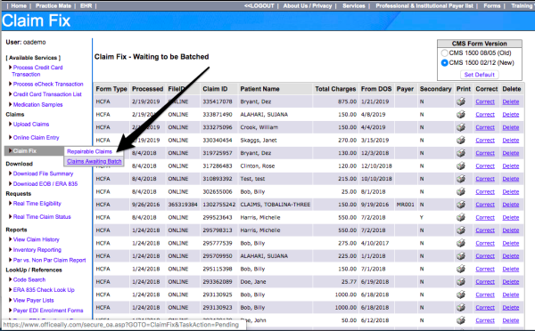Correct the claim 335417078
The width and height of the screenshot is (535, 331).
pos(485,101)
